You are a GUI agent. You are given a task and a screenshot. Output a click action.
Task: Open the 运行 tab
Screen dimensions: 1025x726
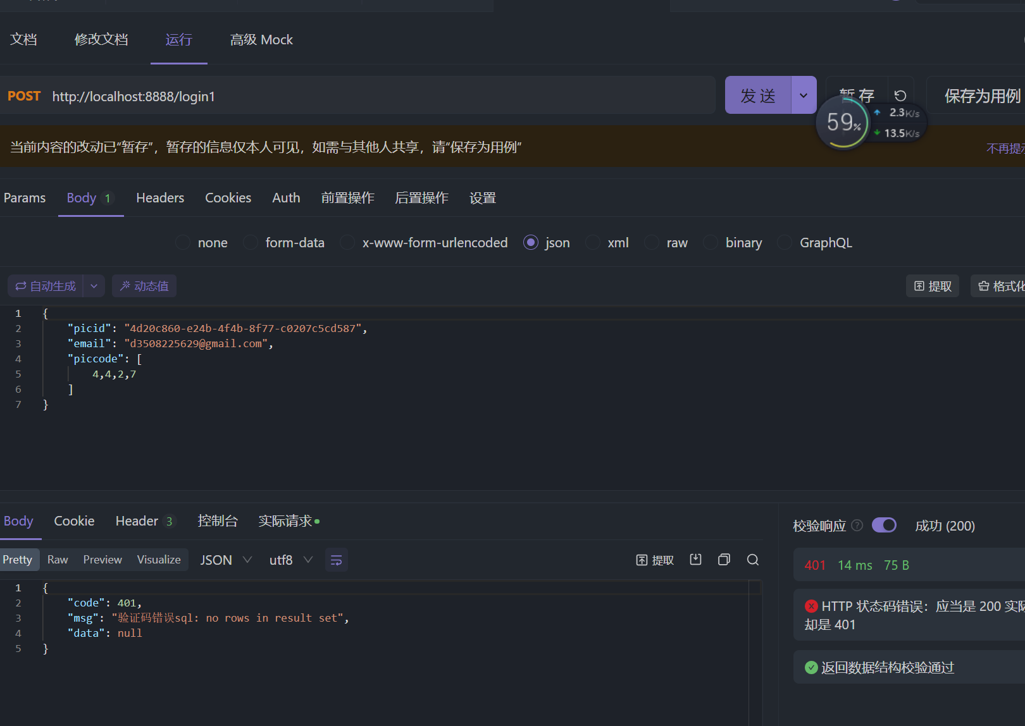pyautogui.click(x=178, y=39)
